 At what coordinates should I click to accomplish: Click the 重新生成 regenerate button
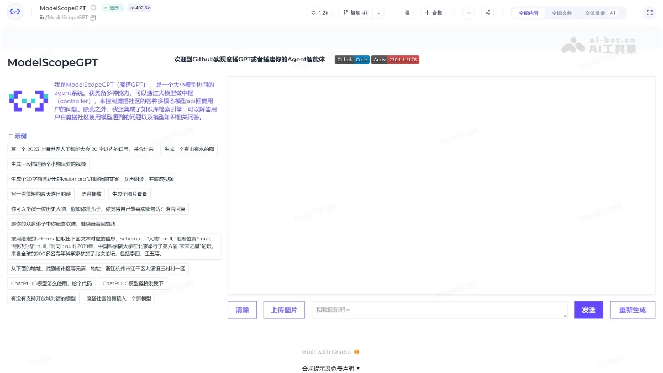[633, 310]
